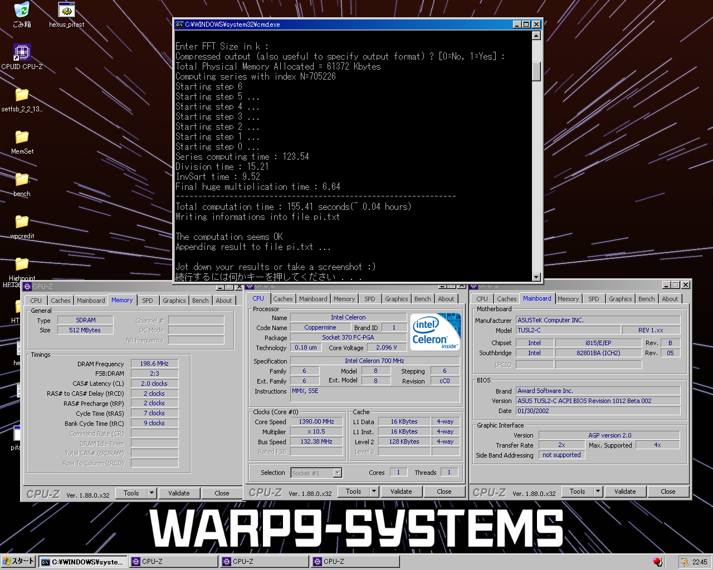Click Tools button in Memory CPU-Z window
Viewport: 713px width, 570px height.
pyautogui.click(x=131, y=493)
